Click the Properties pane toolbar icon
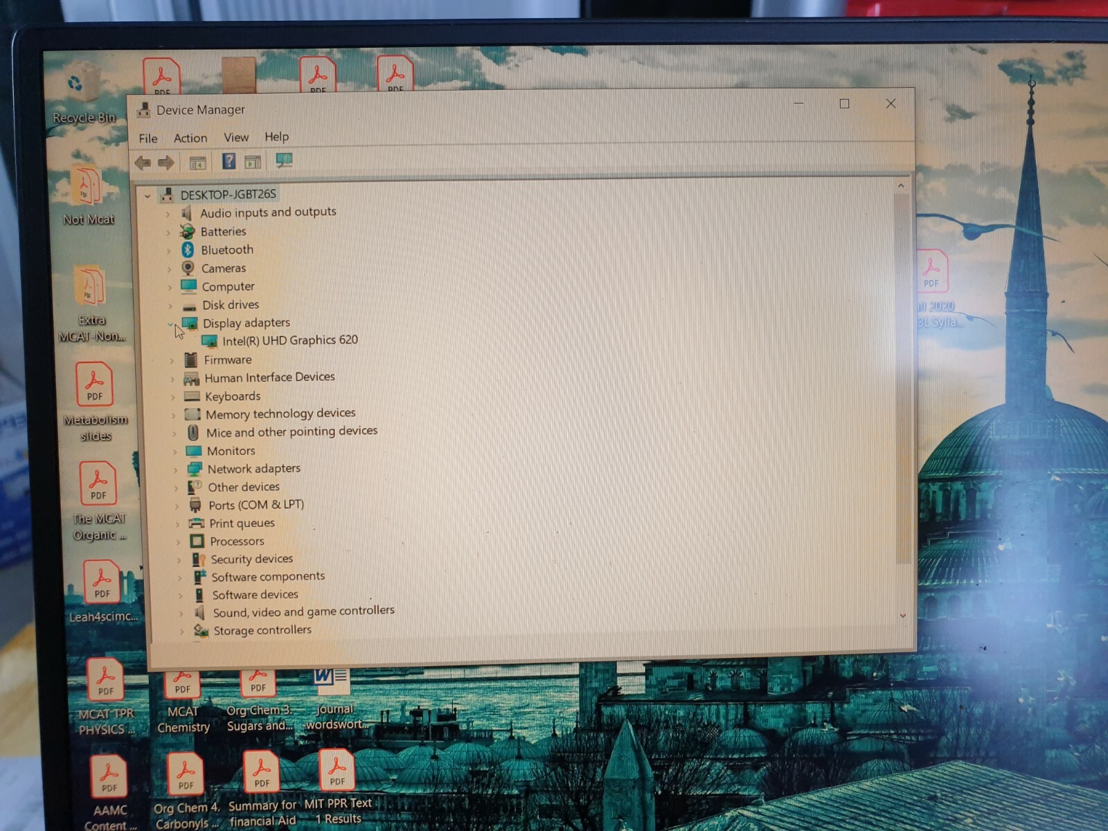1108x831 pixels. pos(253,162)
